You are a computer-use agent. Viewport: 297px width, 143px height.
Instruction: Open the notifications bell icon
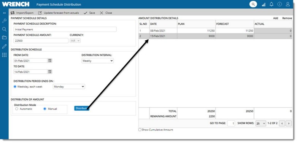point(272,4)
